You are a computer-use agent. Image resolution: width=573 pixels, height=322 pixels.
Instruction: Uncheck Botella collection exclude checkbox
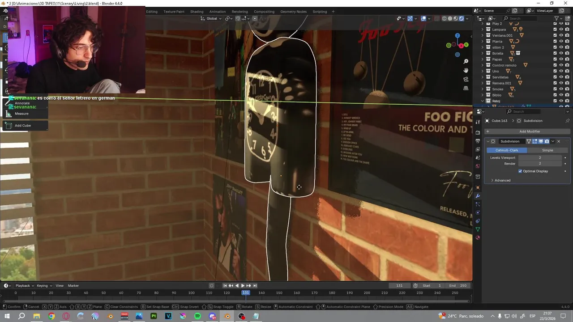[x=555, y=53]
